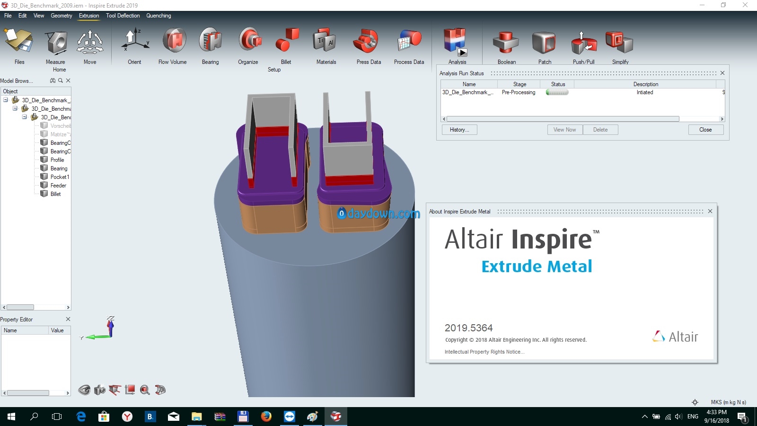The width and height of the screenshot is (757, 426).
Task: Open File Explorer from the taskbar
Action: pyautogui.click(x=196, y=416)
